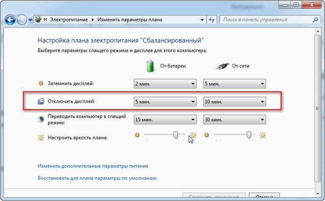This screenshot has height=201, width=325.
Task: Click the power plug icon
Action: pyautogui.click(x=223, y=66)
